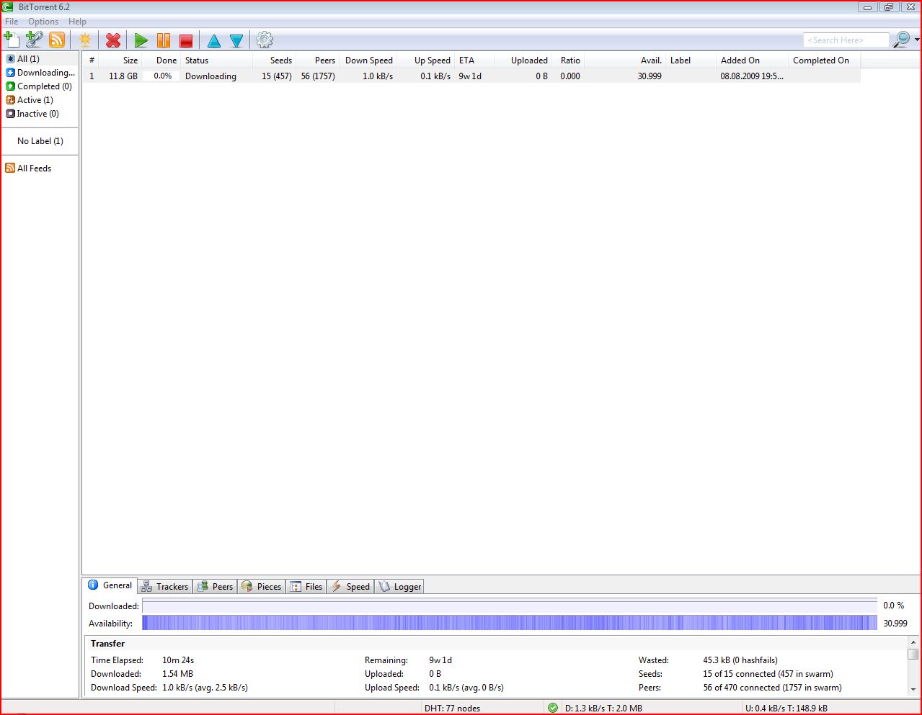This screenshot has width=922, height=715.
Task: Sort torrents by Status column
Action: point(216,60)
